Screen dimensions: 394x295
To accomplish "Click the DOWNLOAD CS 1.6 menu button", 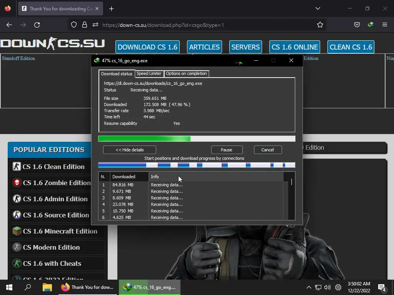I will point(147,47).
